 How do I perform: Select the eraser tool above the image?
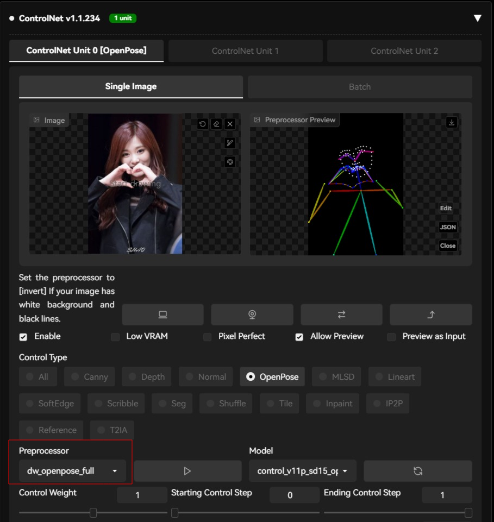coord(216,124)
